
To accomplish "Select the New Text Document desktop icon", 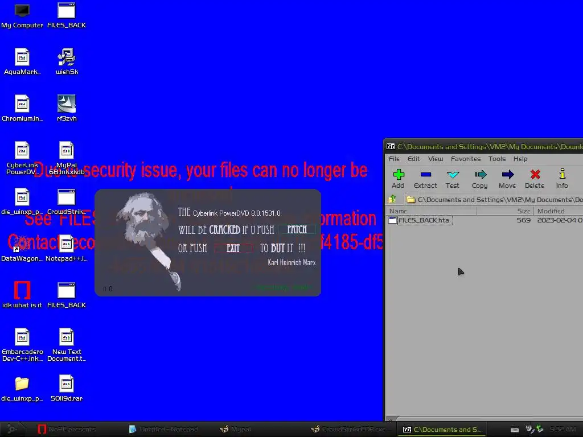I will coord(67,345).
